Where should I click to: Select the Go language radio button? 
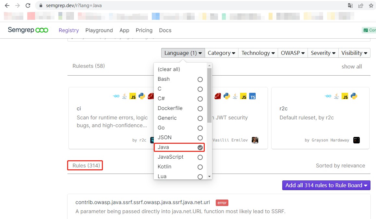[x=200, y=128]
